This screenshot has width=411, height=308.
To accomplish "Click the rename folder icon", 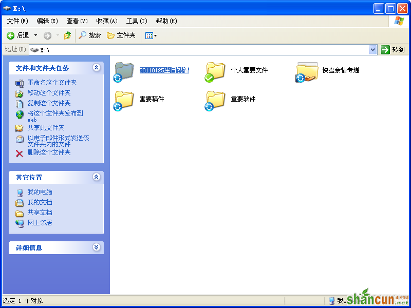I will (x=20, y=83).
